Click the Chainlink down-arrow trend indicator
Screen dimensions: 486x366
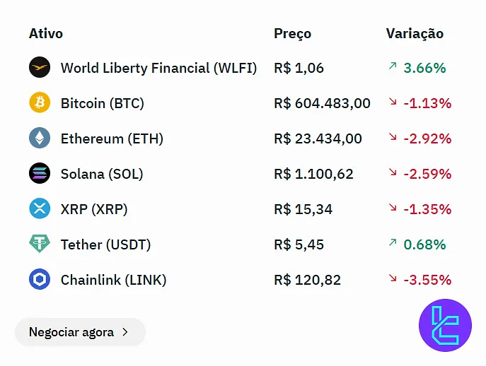point(393,278)
